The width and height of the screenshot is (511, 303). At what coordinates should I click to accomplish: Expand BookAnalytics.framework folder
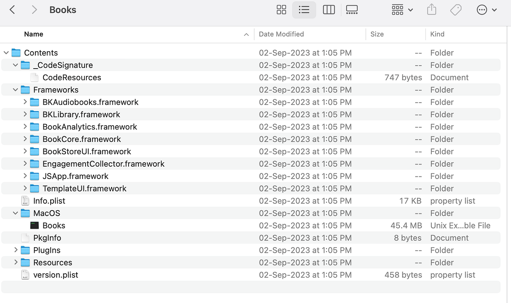click(25, 127)
